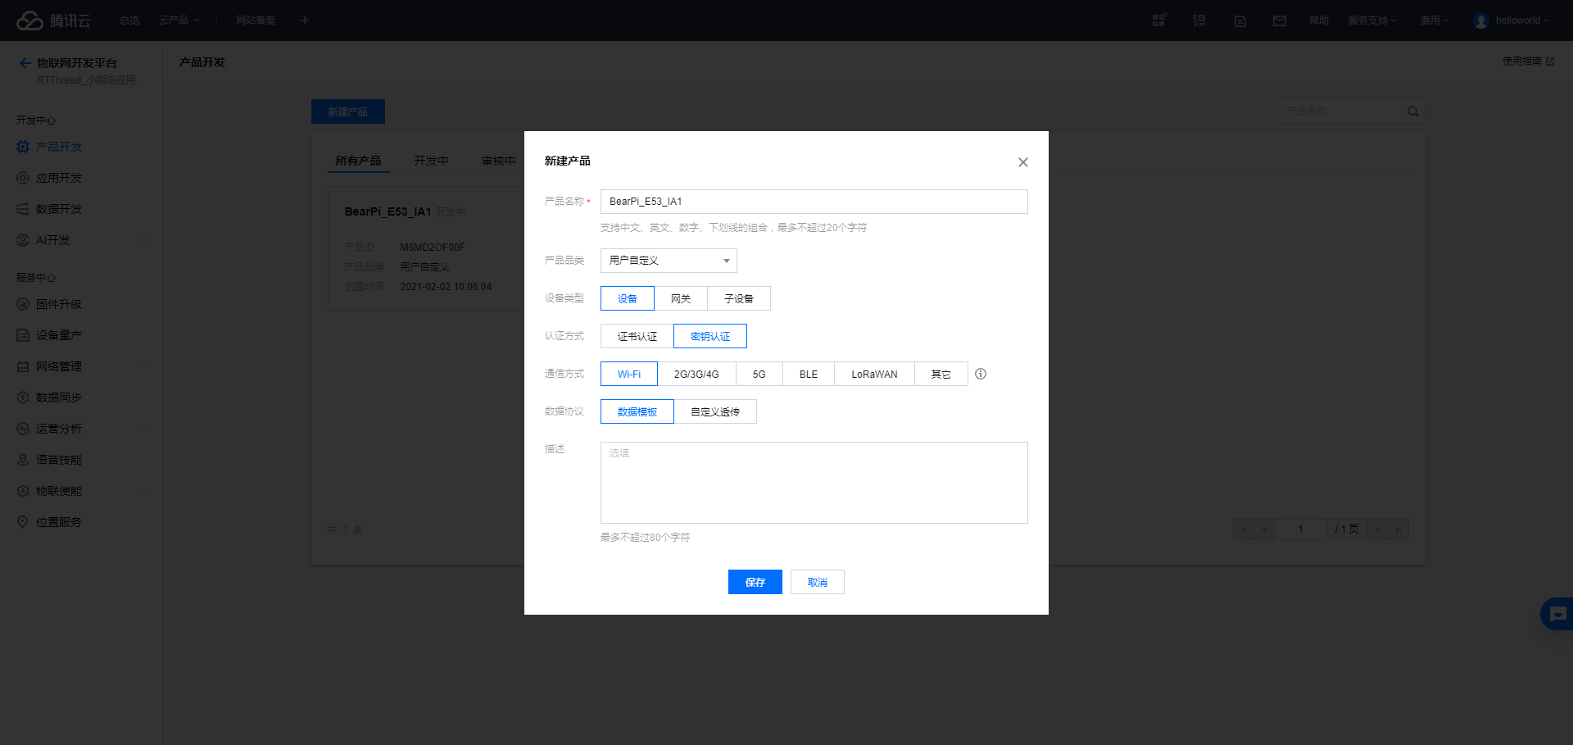Expand the 云产品 menu in top bar
The width and height of the screenshot is (1573, 745).
coord(179,20)
